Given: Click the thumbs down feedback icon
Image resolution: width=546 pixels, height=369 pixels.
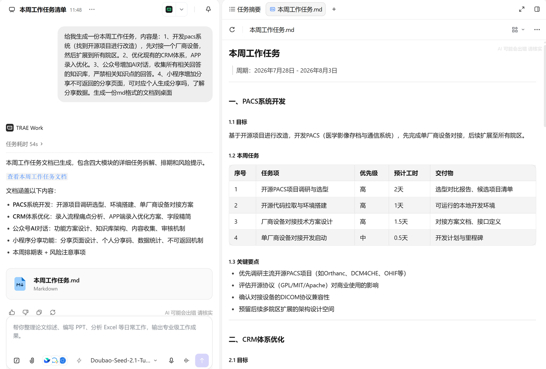Looking at the screenshot, I should click(26, 312).
